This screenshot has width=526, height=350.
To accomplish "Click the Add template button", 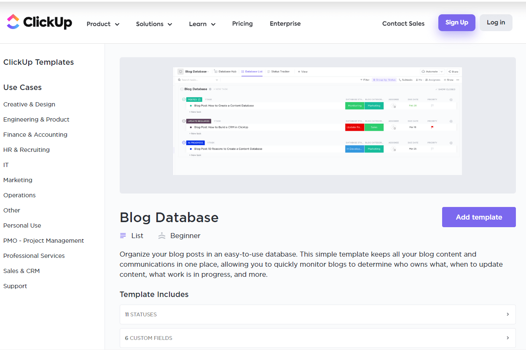I will 479,217.
